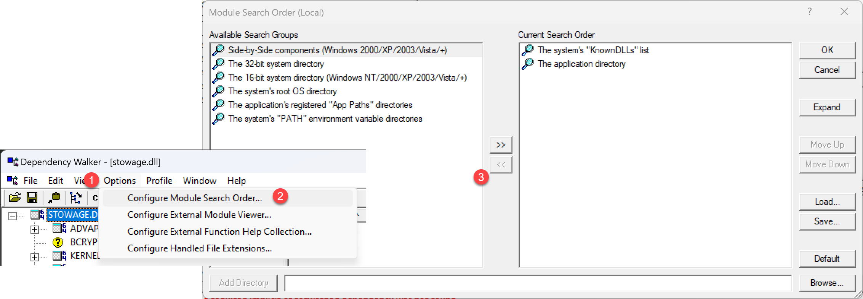This screenshot has width=863, height=299.
Task: Click the module icon beside STOWAGE.DLL
Action: (x=37, y=215)
